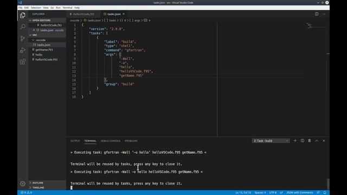
Task: Open the File menu
Action: 21,8
